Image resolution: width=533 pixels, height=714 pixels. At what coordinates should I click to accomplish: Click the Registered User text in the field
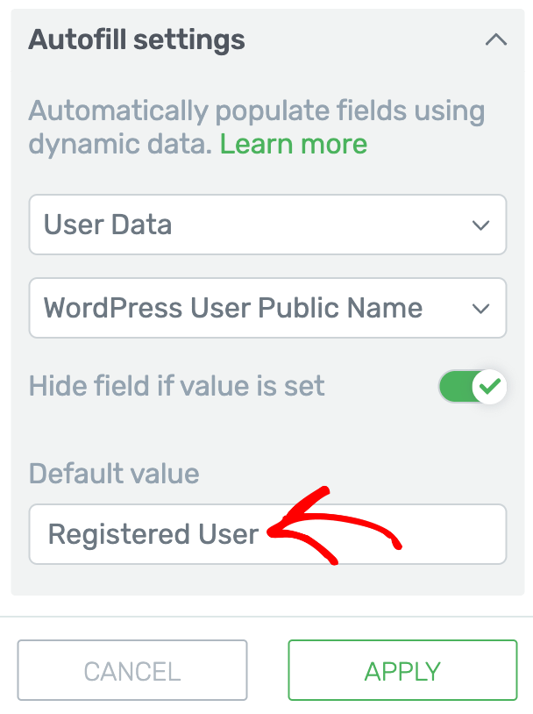(153, 534)
